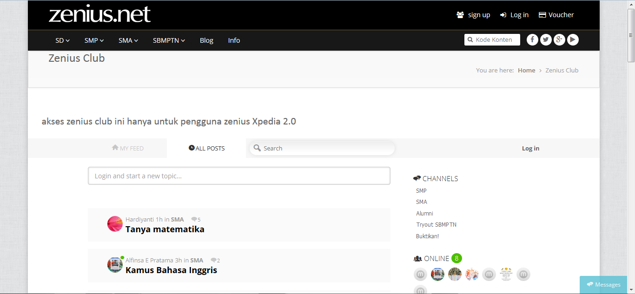Select the Alumni channel

424,214
